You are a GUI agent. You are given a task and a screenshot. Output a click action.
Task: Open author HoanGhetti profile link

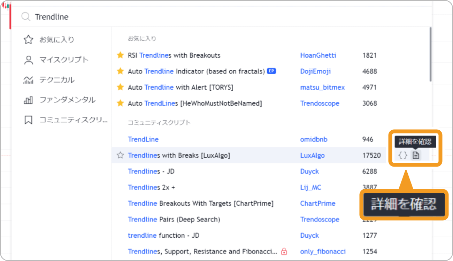(318, 55)
